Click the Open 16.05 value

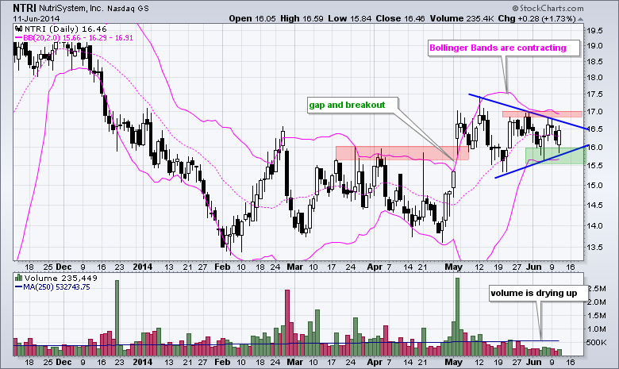click(252, 18)
